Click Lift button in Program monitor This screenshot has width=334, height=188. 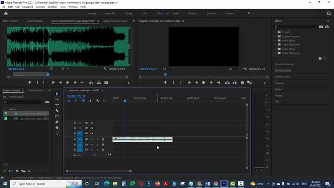pos(228,83)
